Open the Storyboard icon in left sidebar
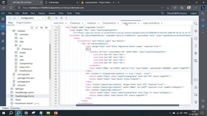The height and width of the screenshot is (116, 207). click(3, 34)
